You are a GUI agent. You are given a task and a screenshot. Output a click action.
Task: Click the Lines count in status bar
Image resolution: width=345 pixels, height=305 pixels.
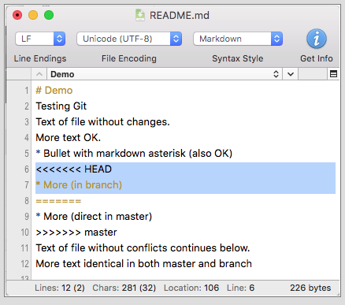click(60, 288)
